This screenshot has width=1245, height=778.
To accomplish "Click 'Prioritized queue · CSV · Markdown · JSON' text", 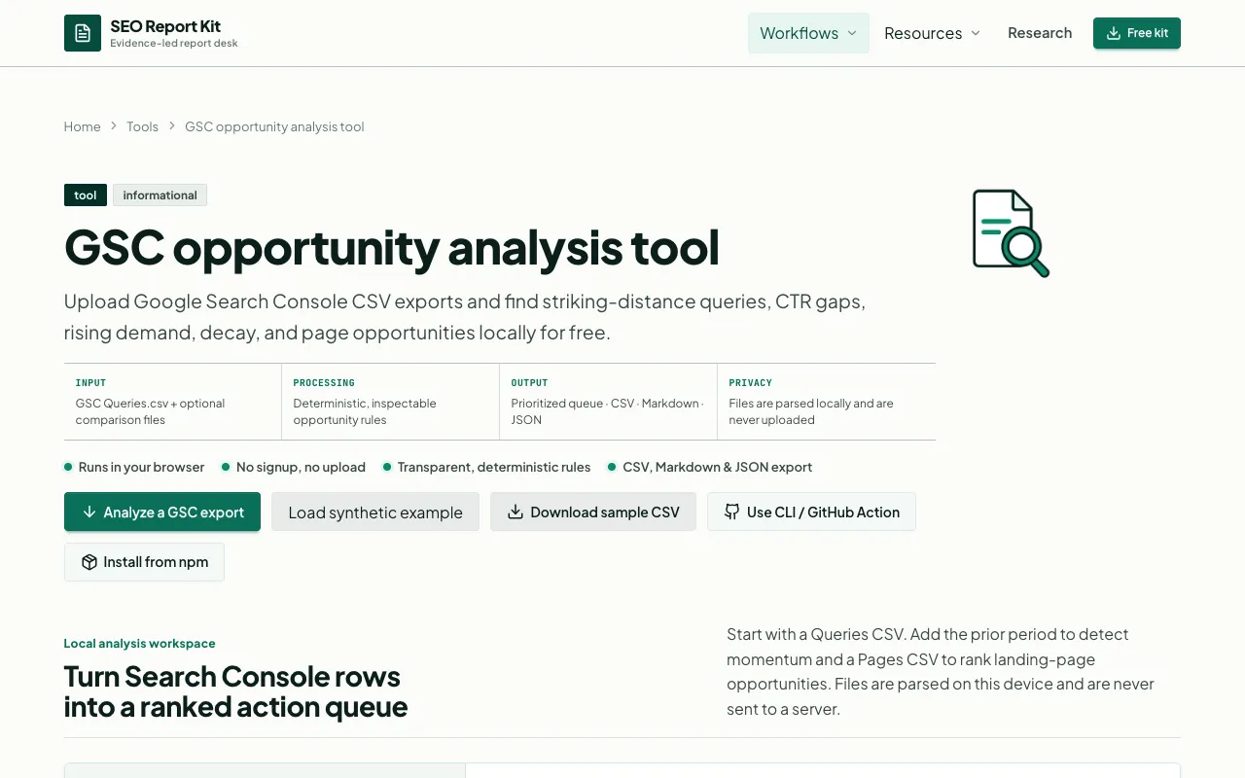I will [608, 411].
